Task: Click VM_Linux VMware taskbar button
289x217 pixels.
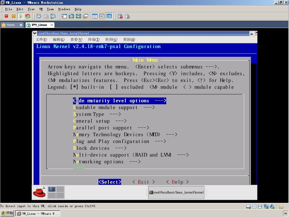Action: click(x=38, y=214)
